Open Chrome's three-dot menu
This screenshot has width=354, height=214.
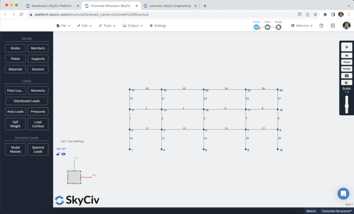click(349, 15)
